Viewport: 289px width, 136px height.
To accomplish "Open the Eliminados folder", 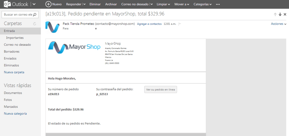I will point(11,65).
